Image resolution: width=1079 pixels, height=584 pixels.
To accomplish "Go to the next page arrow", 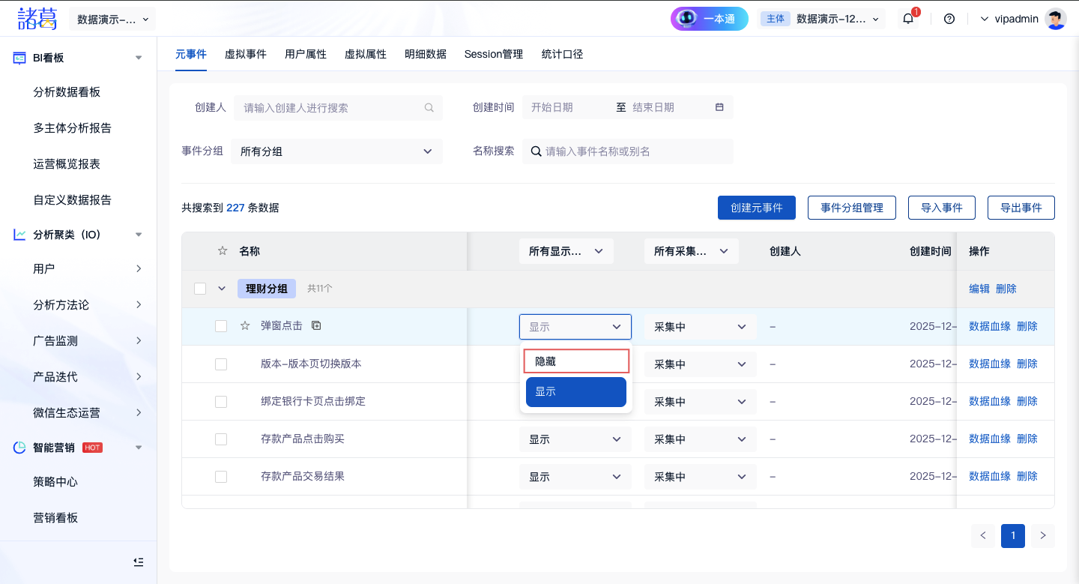I will point(1042,535).
